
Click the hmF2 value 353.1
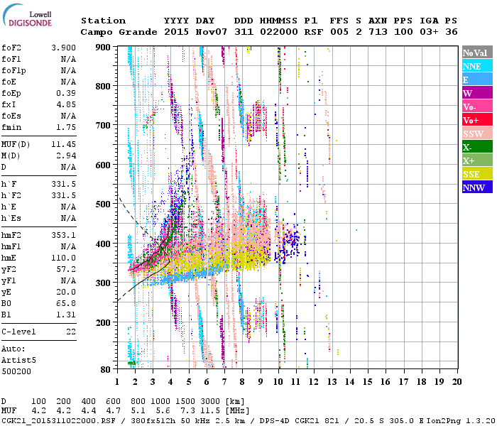pyautogui.click(x=64, y=236)
